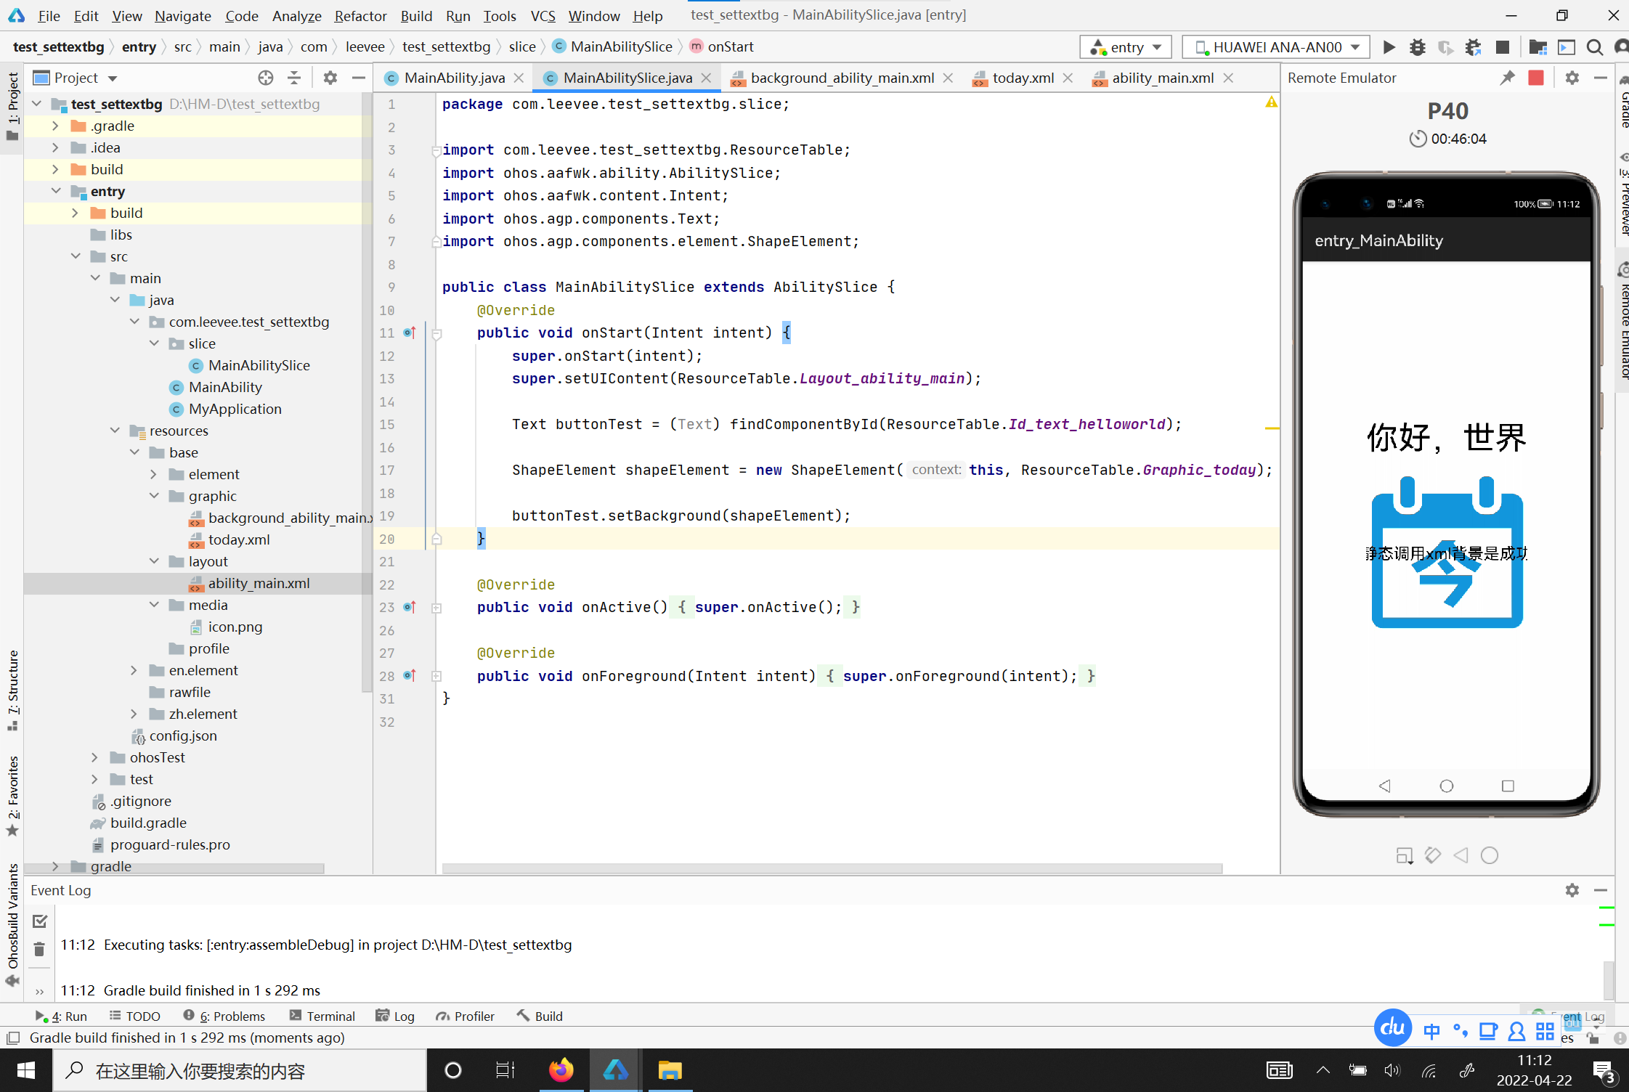
Task: Expand the element folder
Action: point(153,474)
